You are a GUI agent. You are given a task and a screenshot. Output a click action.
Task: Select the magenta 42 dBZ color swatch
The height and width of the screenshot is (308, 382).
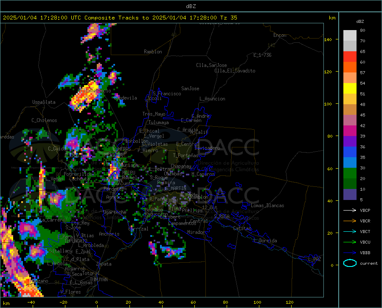coord(350,131)
